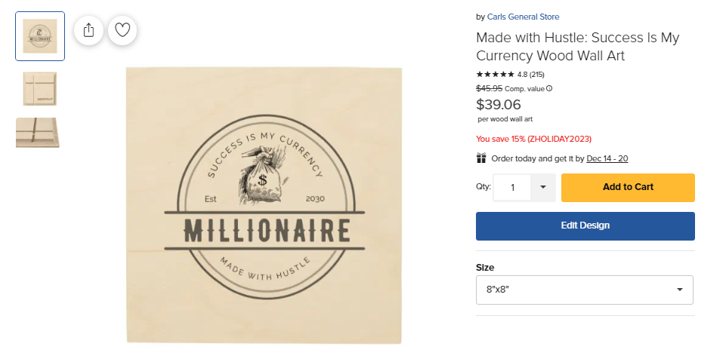Click the Comp. value info icon

[549, 88]
